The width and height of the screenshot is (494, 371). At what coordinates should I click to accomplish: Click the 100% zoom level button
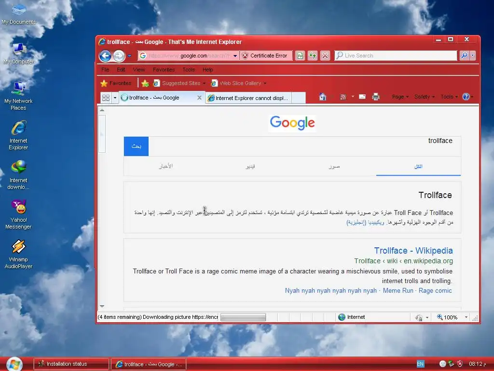(x=447, y=317)
